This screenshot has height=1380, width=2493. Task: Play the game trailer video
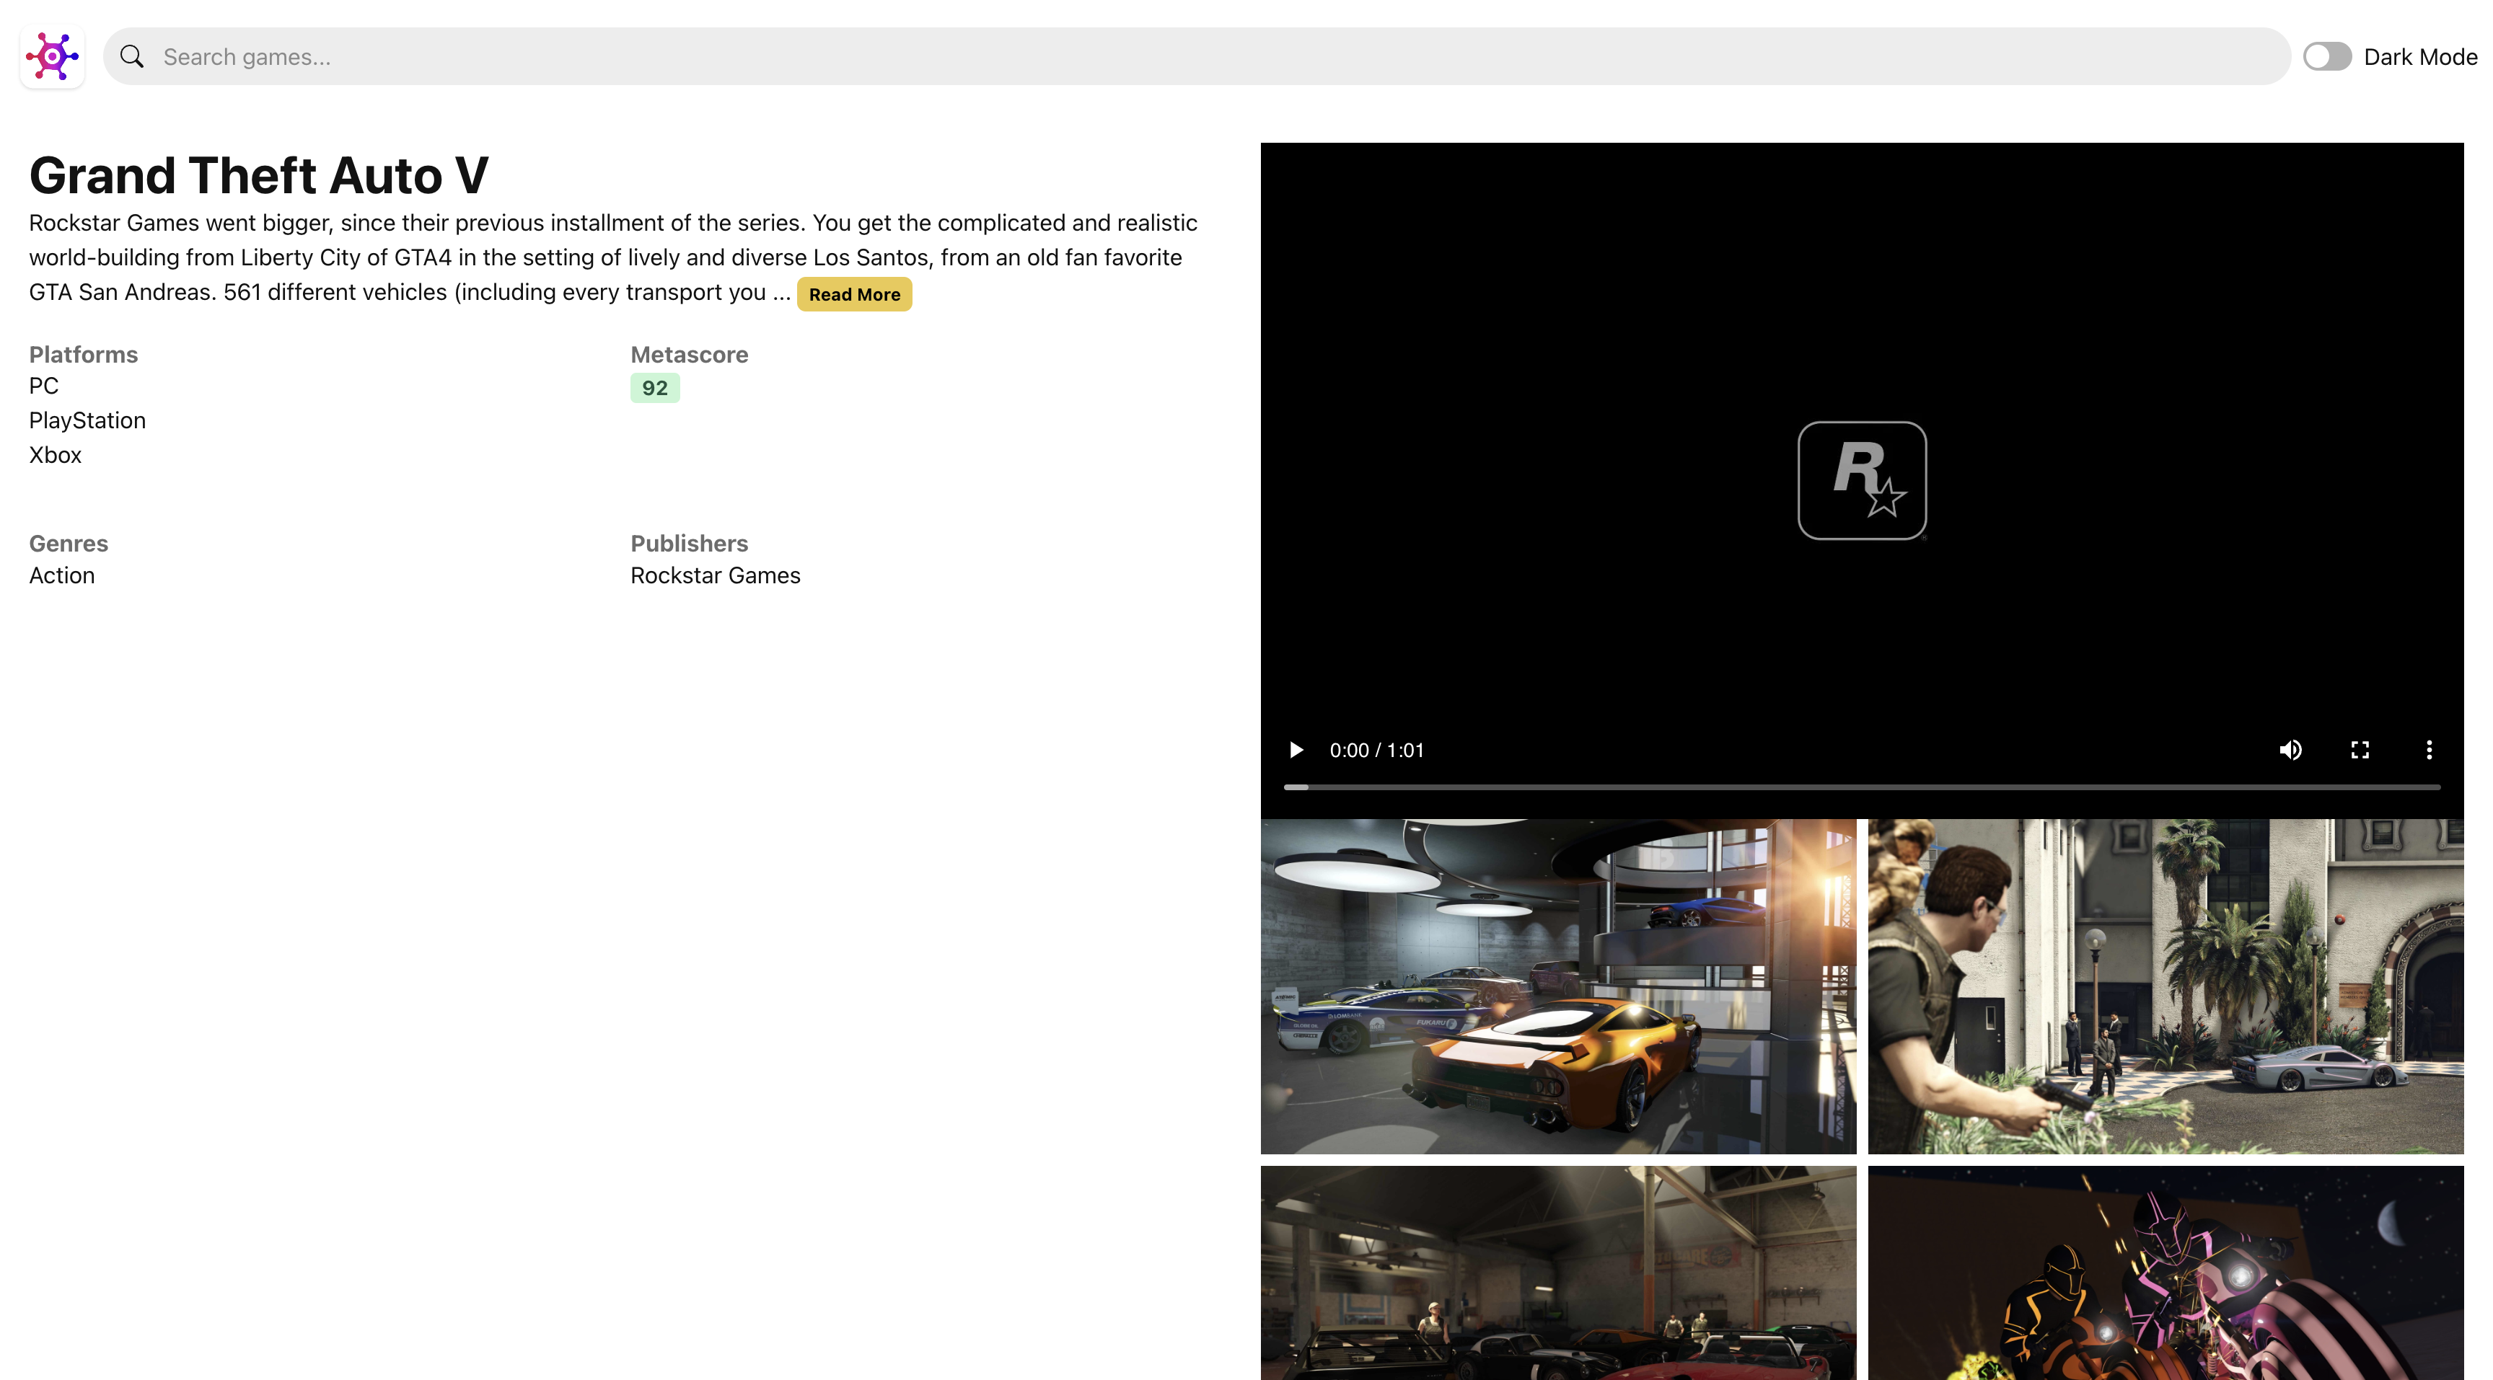point(1296,749)
